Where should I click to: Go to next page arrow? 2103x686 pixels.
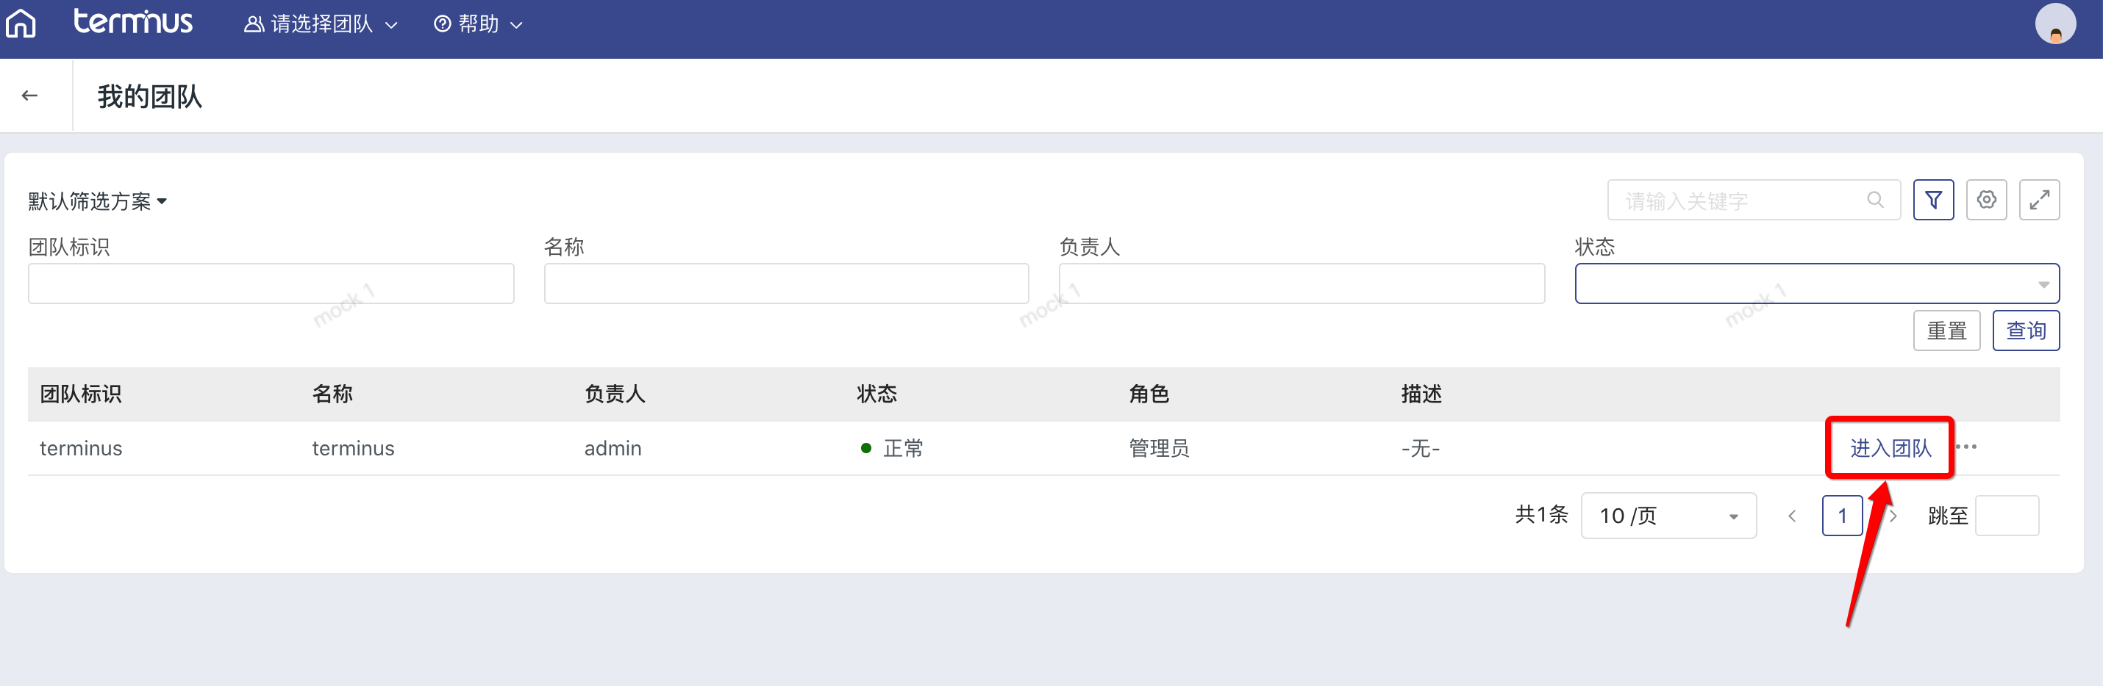click(x=1893, y=516)
